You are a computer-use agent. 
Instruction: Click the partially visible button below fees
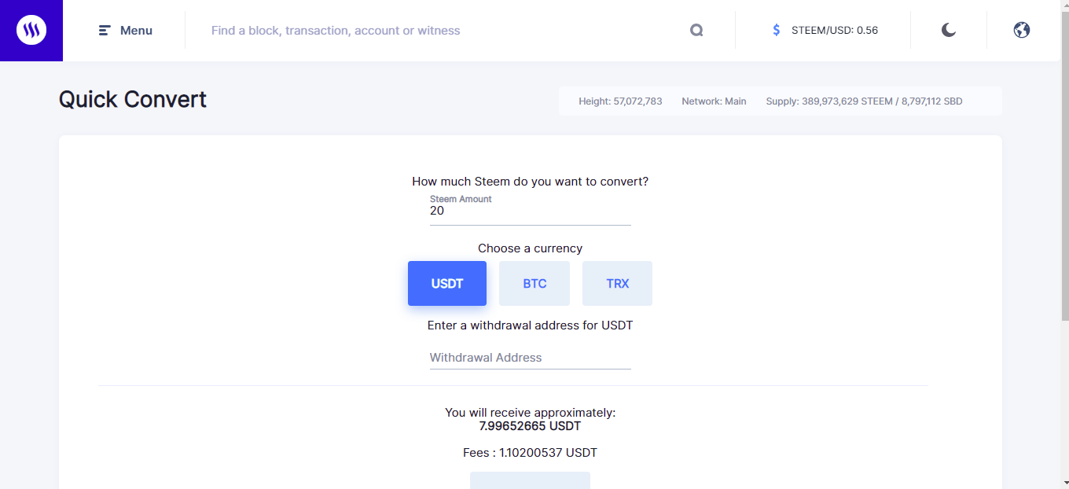[x=530, y=480]
